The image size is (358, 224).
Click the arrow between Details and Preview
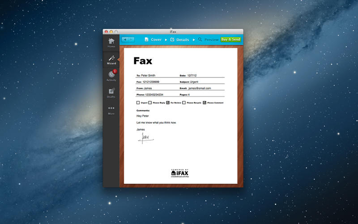click(x=194, y=40)
